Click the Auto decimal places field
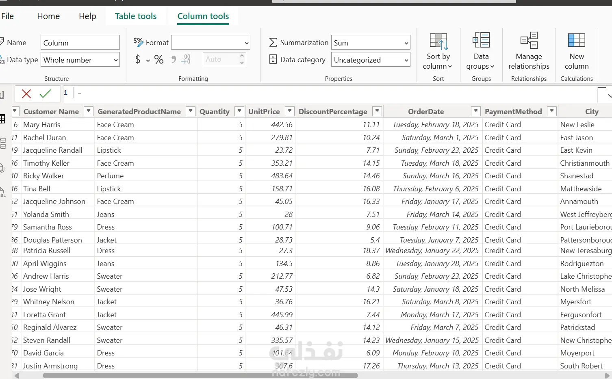The image size is (612, 379). (221, 59)
